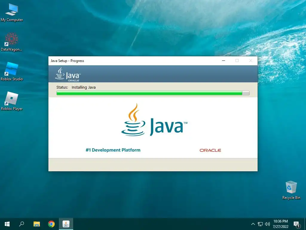The image size is (306, 230).
Task: Click the large Java logo in installer
Action: coord(154,120)
